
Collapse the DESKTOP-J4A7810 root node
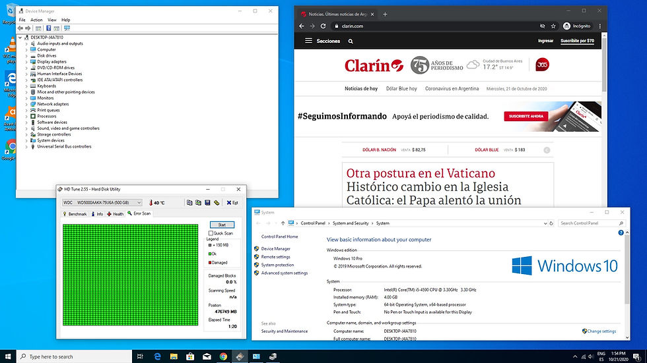20,38
